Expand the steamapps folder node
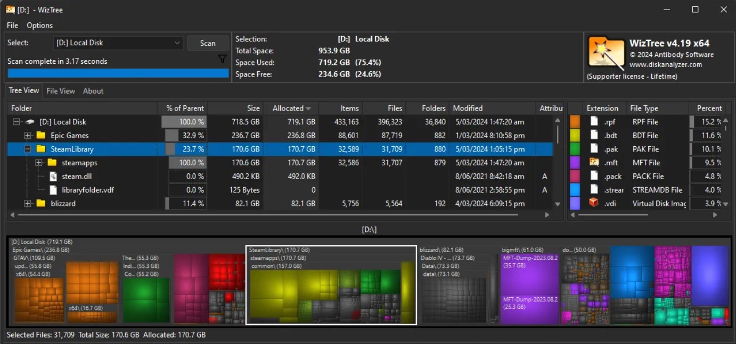This screenshot has height=344, width=736. (39, 163)
